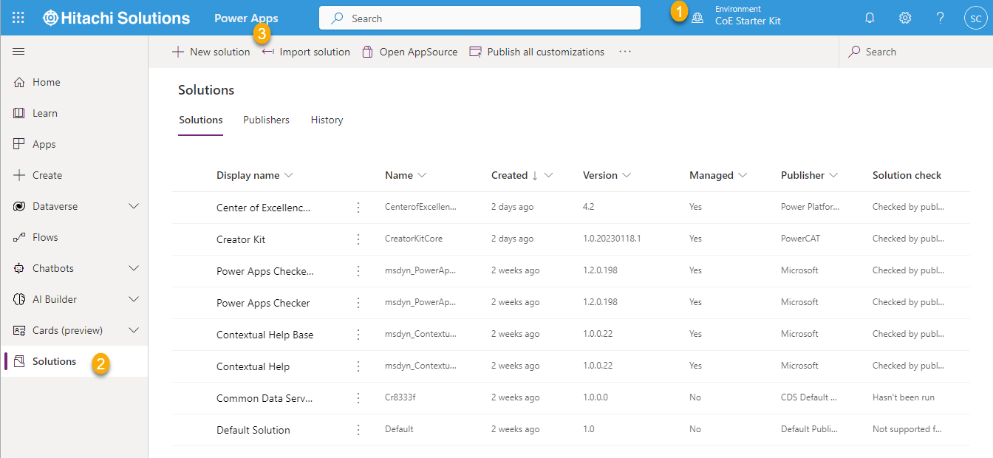Open the settings gear icon
The width and height of the screenshot is (993, 458).
pos(905,18)
